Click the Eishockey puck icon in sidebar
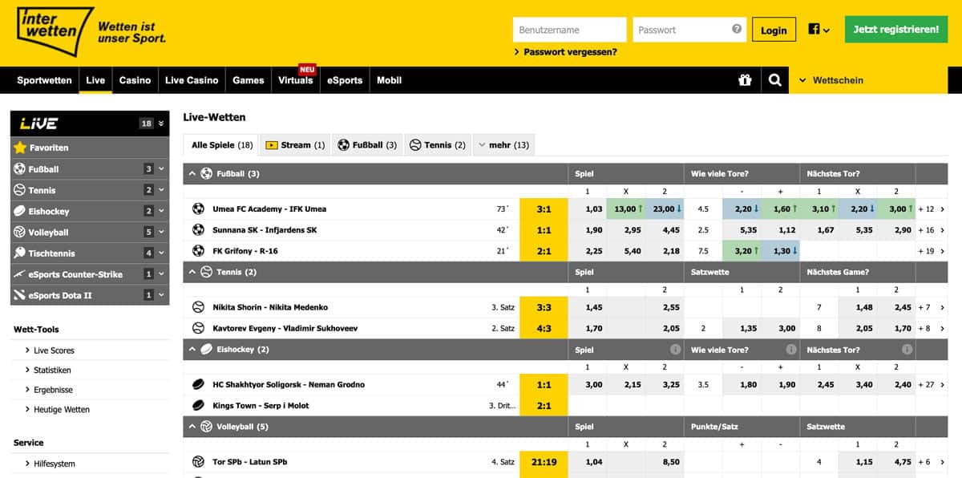This screenshot has width=962, height=478. [x=25, y=211]
